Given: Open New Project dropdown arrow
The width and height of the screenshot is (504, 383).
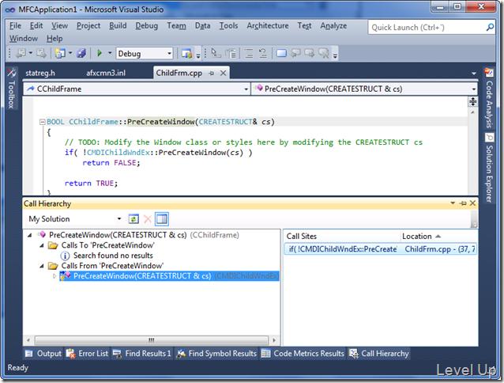Looking at the screenshot, I should [x=70, y=53].
